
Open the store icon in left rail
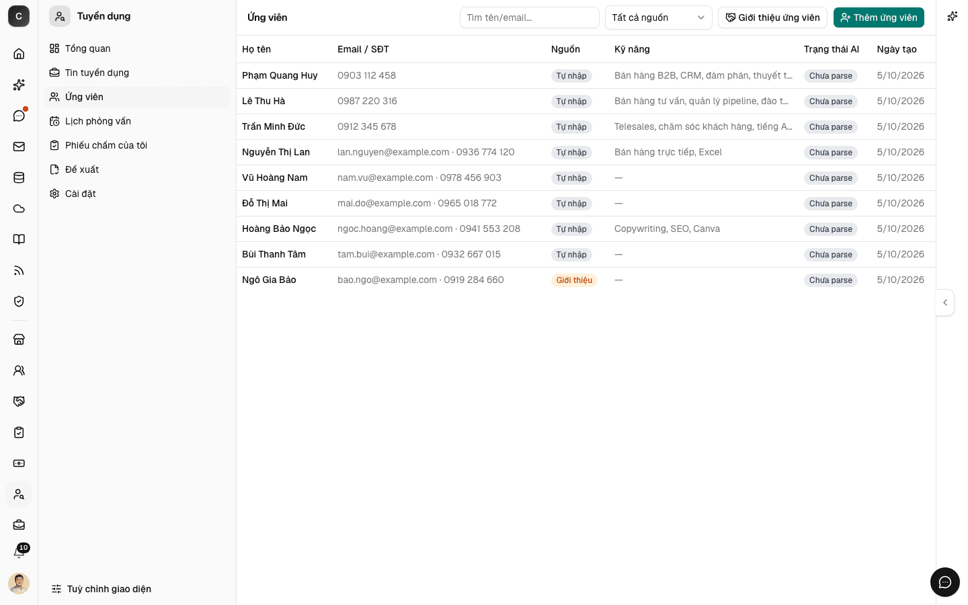19,339
